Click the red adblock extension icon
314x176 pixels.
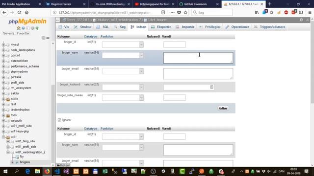tap(286, 12)
